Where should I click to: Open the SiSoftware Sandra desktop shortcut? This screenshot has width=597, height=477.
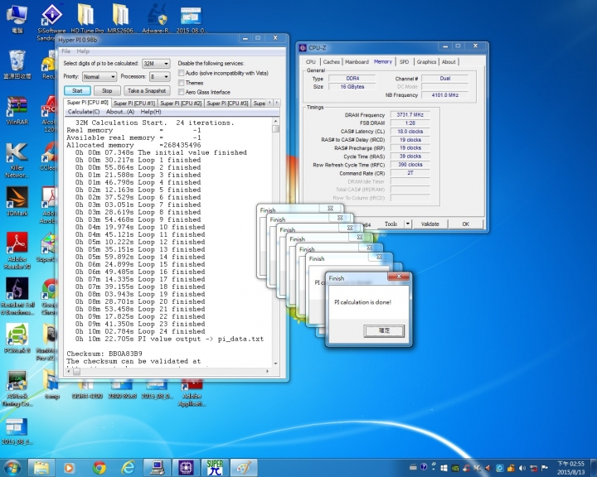pos(51,22)
